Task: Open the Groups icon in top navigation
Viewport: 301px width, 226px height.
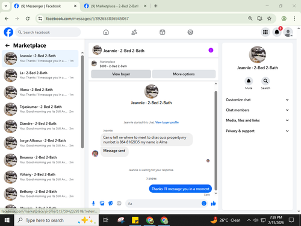Action: [x=190, y=32]
